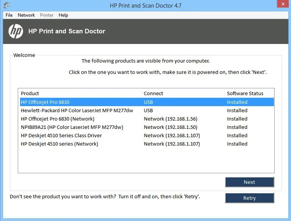Viewport: 291px width, 221px height.
Task: Sort by the Software Status column header
Action: point(245,93)
